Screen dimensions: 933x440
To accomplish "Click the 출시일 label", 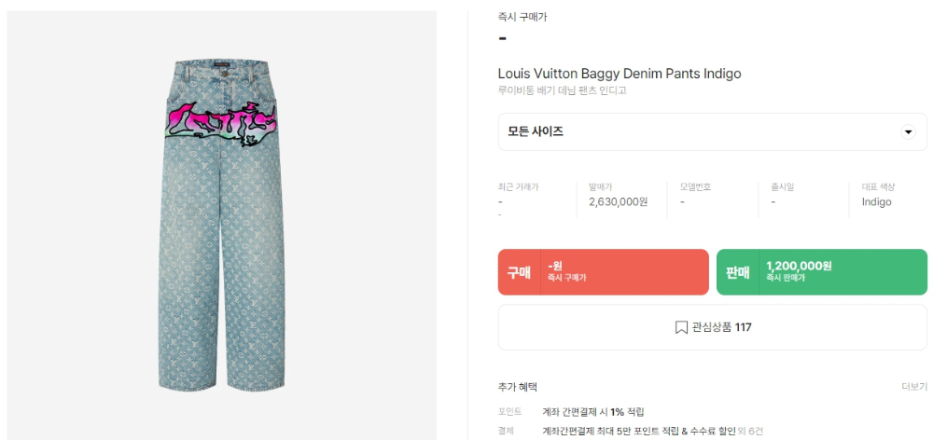I will [x=782, y=187].
